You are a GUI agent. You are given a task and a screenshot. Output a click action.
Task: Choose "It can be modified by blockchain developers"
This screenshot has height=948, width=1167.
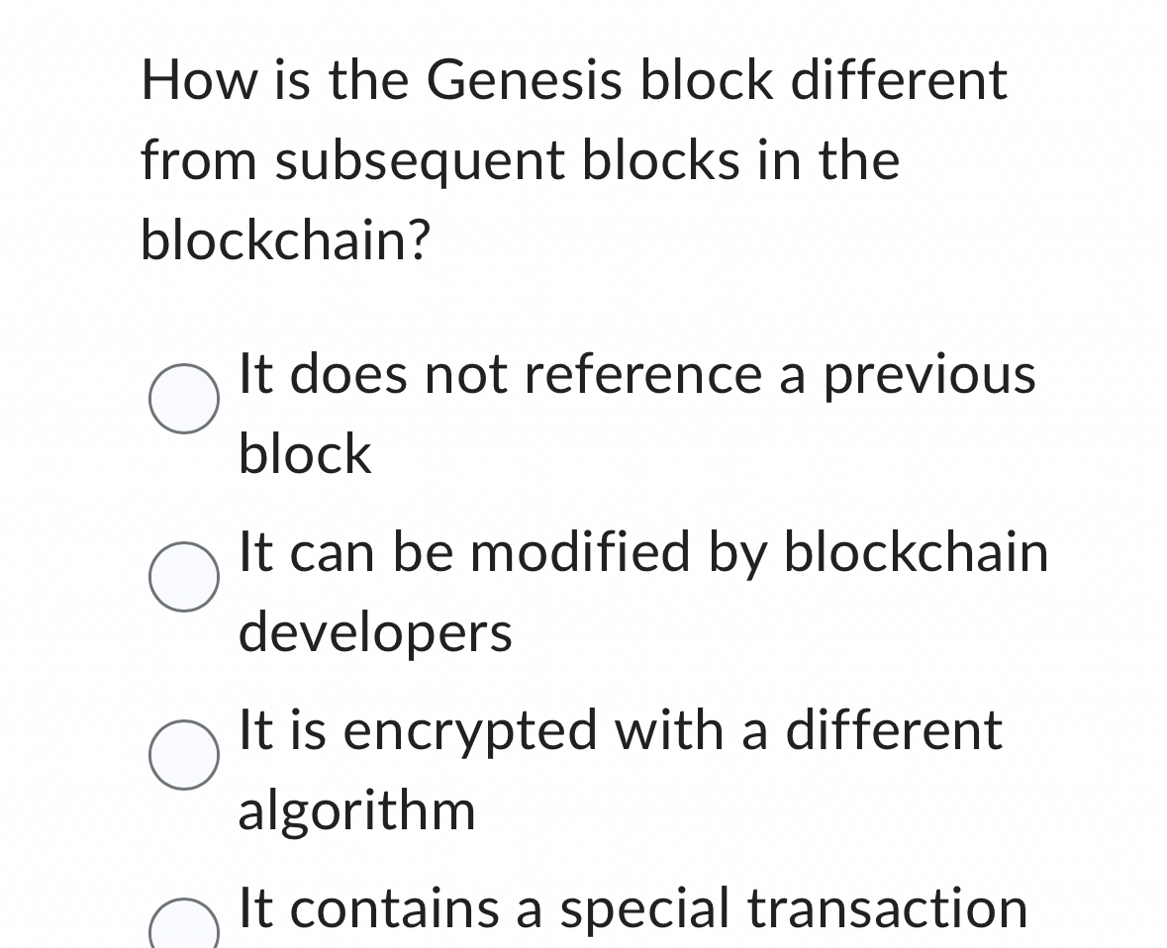[183, 577]
